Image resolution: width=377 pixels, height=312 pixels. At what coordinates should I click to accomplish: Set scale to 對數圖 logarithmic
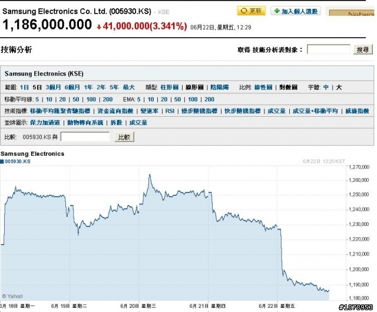(288, 87)
